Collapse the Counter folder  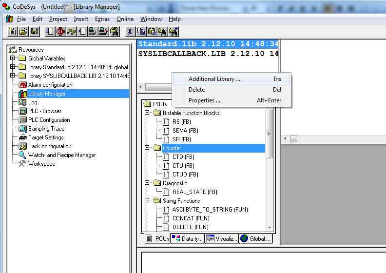[x=147, y=148]
